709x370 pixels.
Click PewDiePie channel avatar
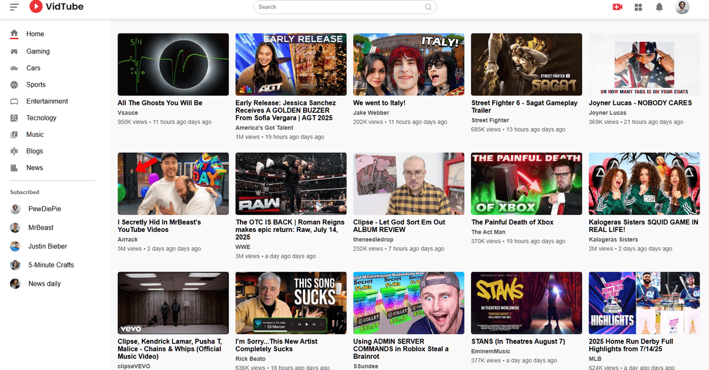(x=15, y=209)
